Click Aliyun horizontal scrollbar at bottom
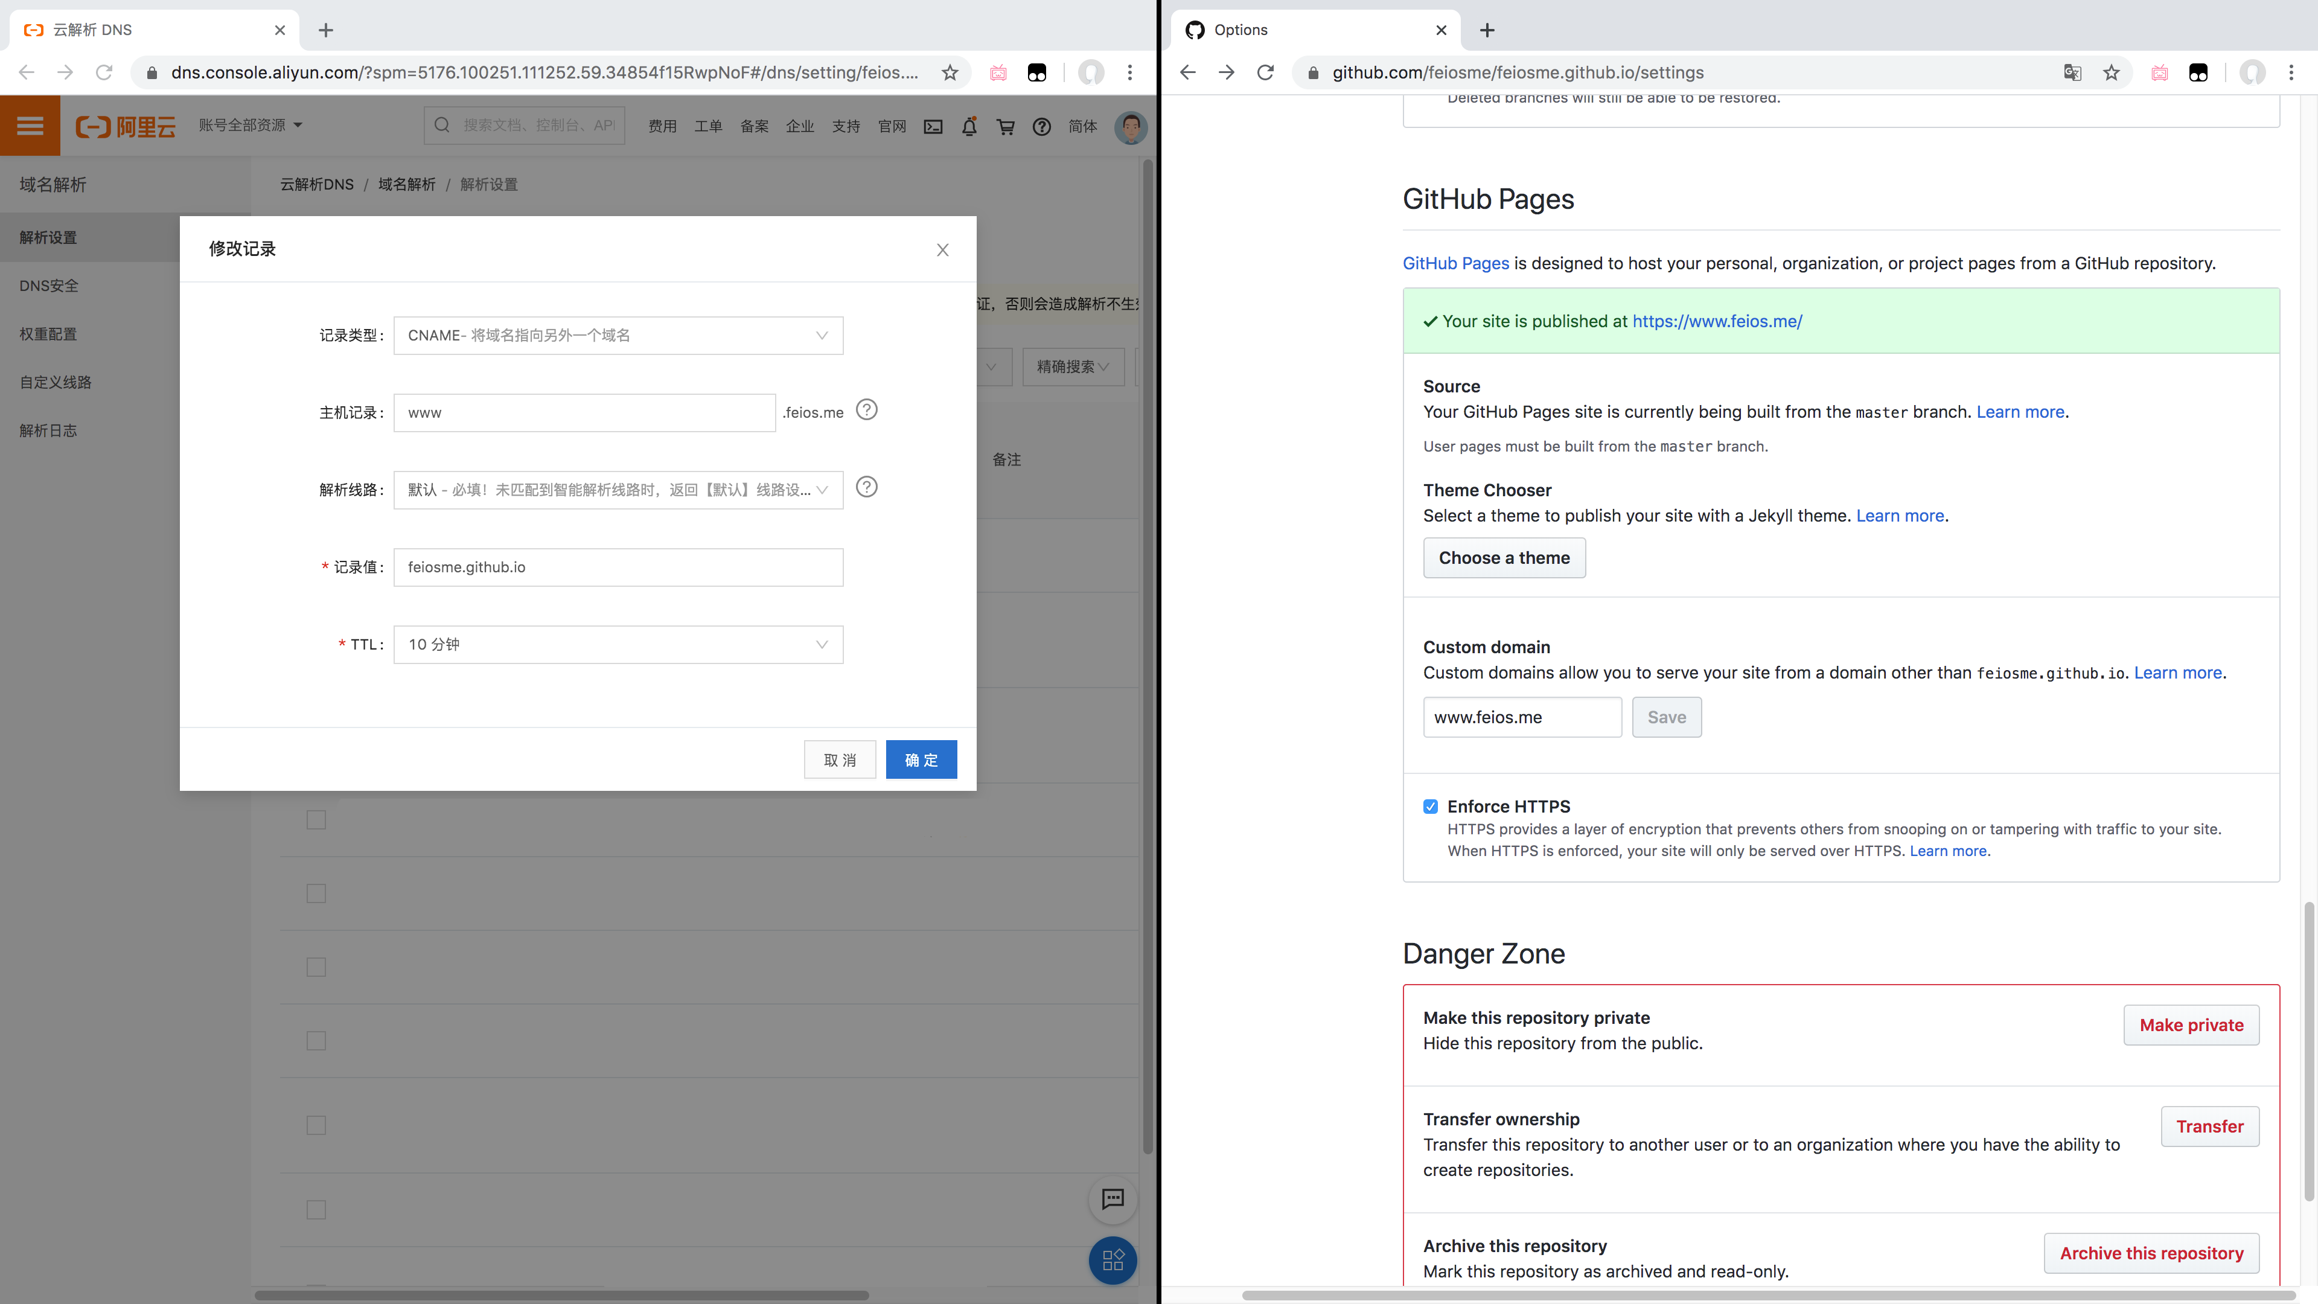2318x1304 pixels. (561, 1295)
